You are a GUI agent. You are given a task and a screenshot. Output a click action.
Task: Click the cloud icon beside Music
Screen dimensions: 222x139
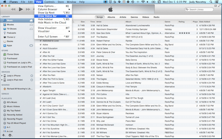pyautogui.click(x=31, y=21)
